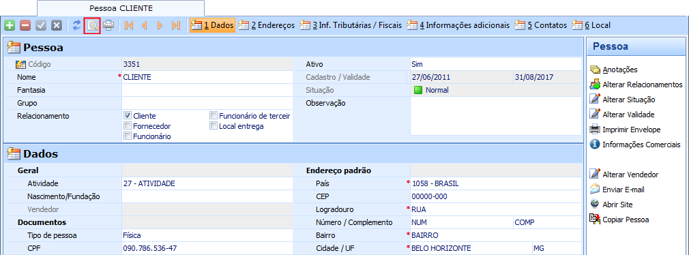This screenshot has width=689, height=255.
Task: Jump to the last record arrow
Action: pos(176,25)
